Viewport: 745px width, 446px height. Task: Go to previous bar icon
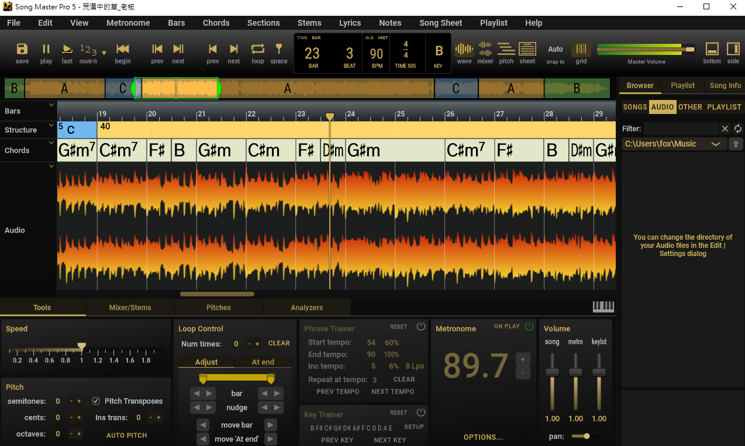coord(157,49)
